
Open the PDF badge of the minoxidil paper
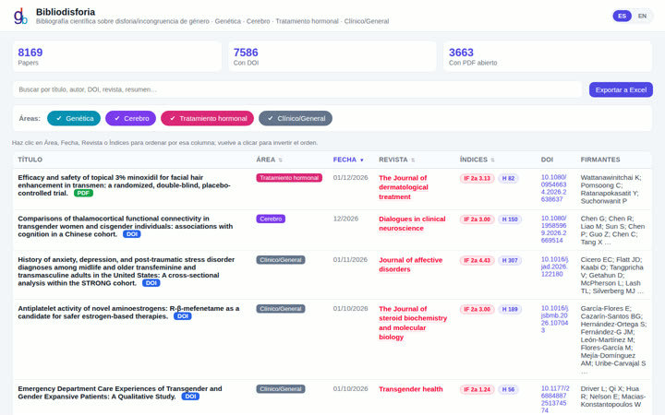pyautogui.click(x=83, y=193)
